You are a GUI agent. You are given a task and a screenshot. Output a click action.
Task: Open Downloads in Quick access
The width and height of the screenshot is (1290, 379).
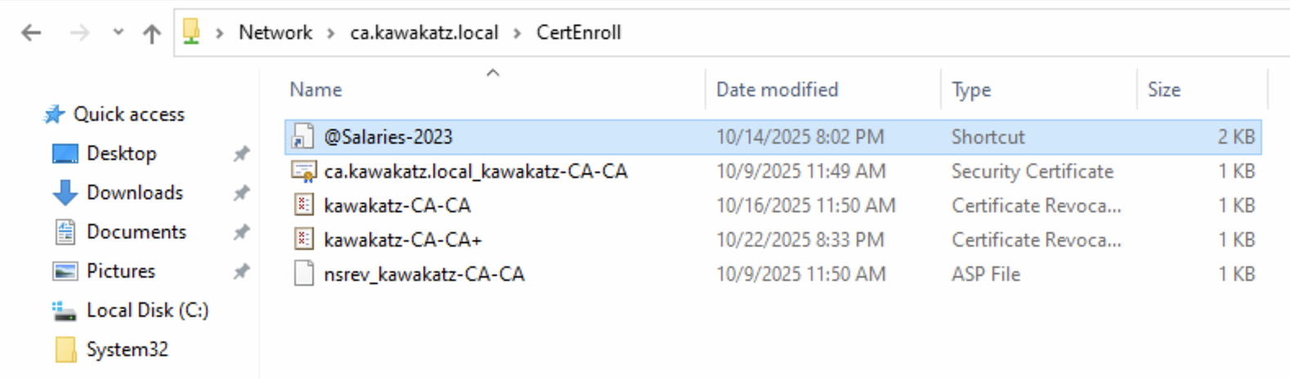134,193
